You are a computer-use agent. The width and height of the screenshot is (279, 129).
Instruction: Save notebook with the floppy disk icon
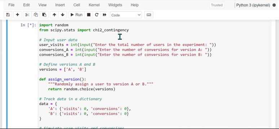point(8,15)
